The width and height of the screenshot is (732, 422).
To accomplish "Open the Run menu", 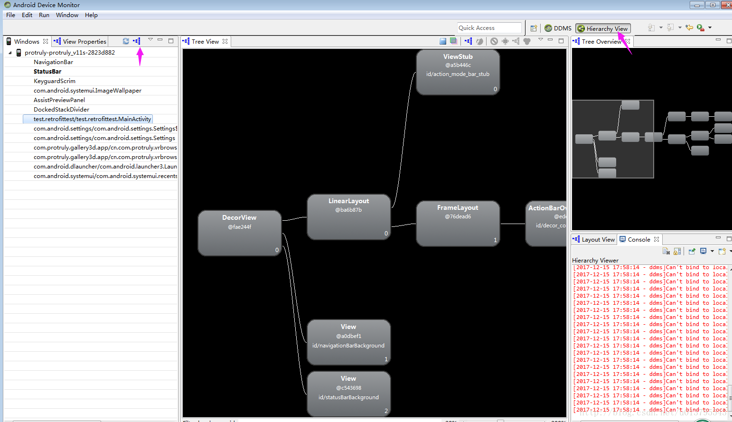I will 44,15.
